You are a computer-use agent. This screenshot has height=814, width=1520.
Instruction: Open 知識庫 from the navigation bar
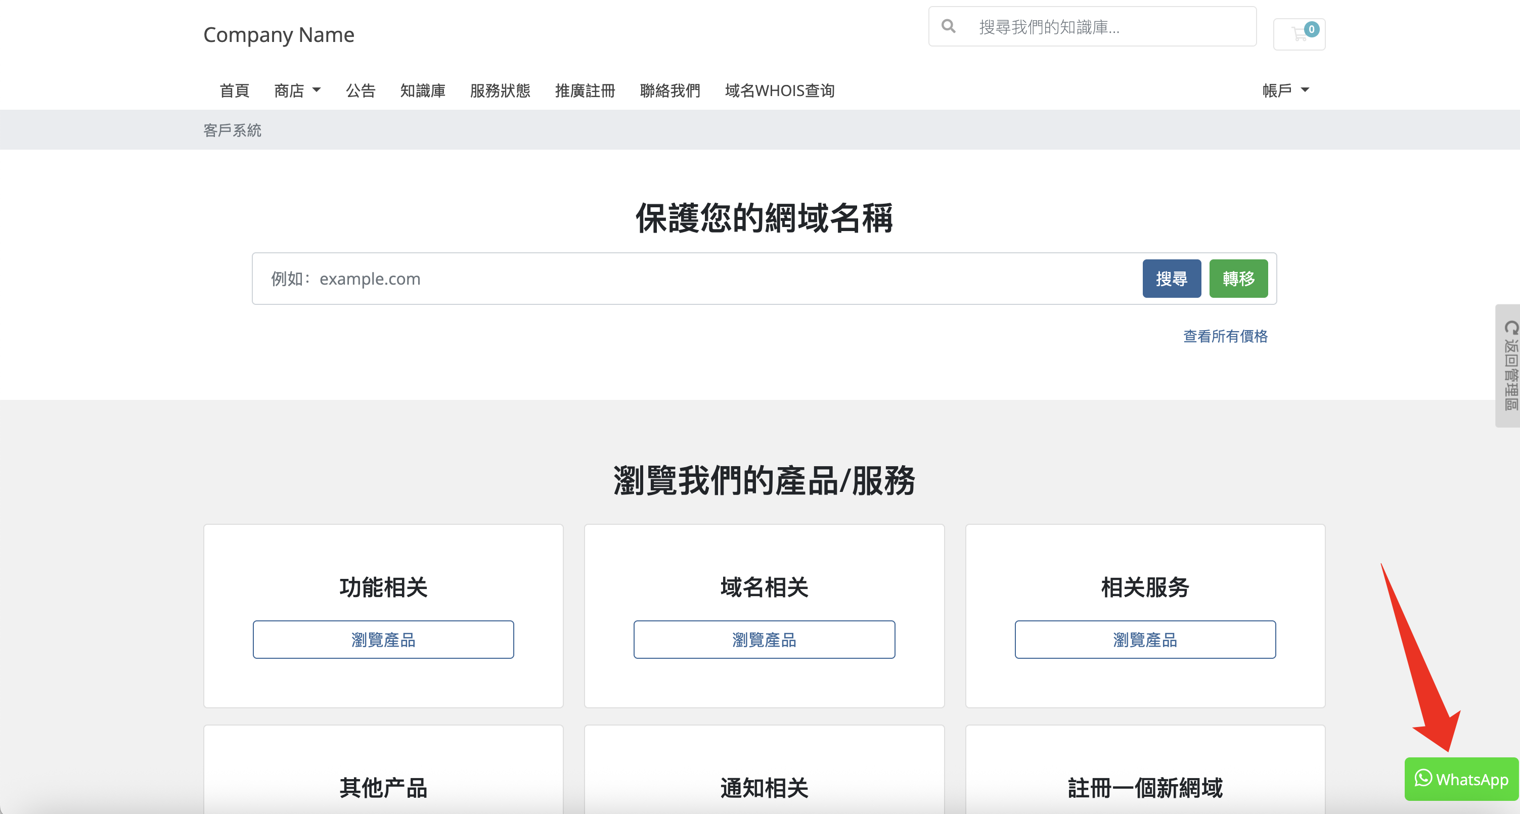pos(423,91)
